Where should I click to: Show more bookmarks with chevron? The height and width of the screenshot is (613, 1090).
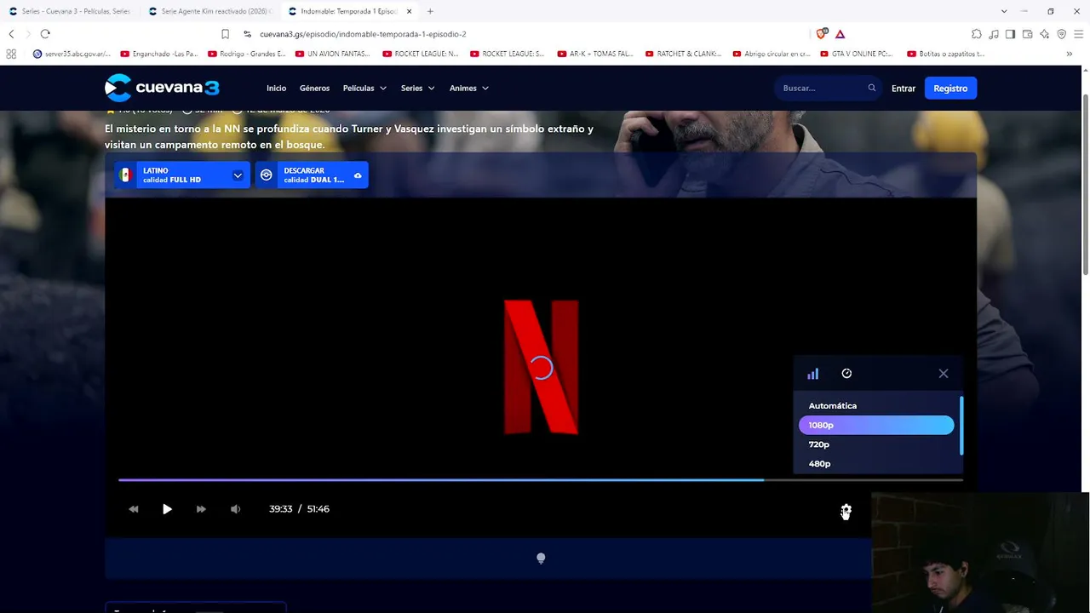[1070, 54]
